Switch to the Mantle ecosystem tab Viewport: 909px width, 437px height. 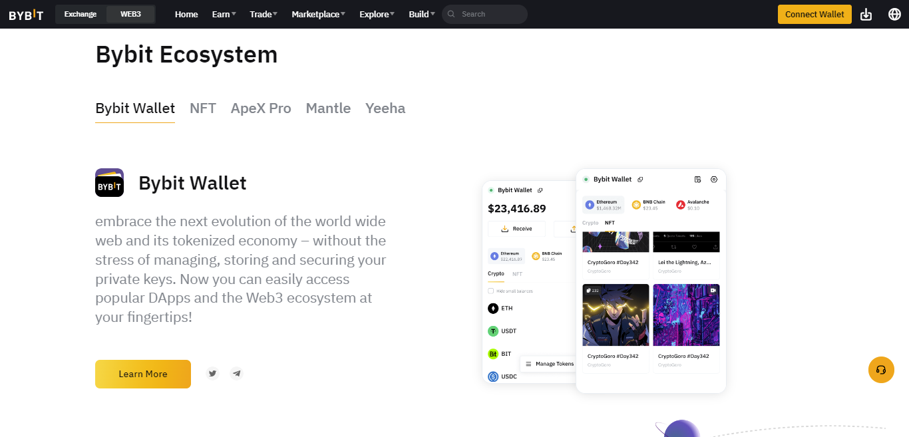[x=328, y=108]
